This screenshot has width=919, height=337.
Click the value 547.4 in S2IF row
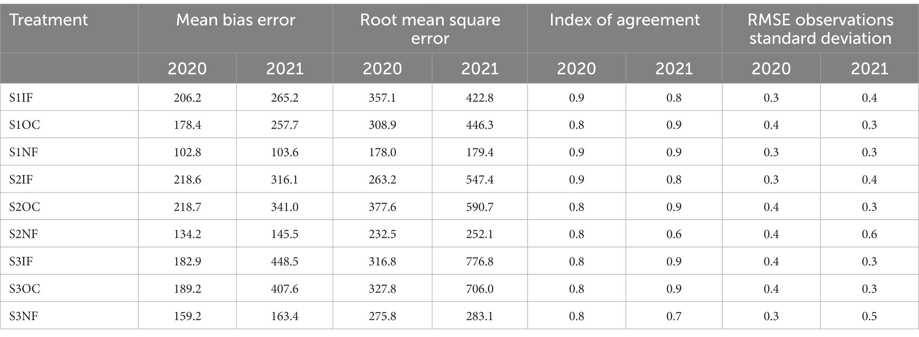tap(480, 180)
